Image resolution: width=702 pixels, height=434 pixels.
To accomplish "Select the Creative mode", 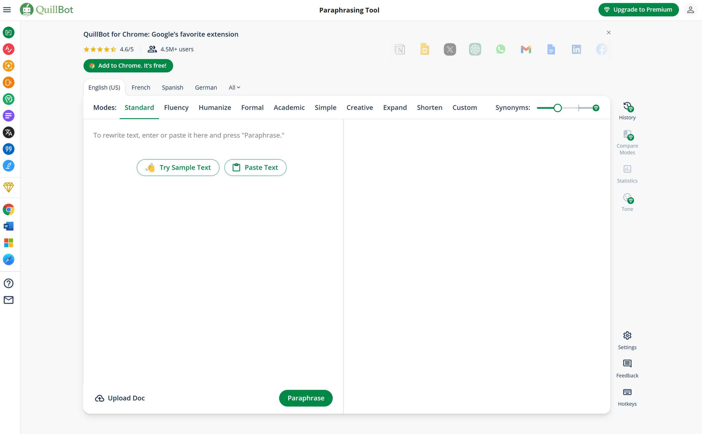I will (360, 107).
